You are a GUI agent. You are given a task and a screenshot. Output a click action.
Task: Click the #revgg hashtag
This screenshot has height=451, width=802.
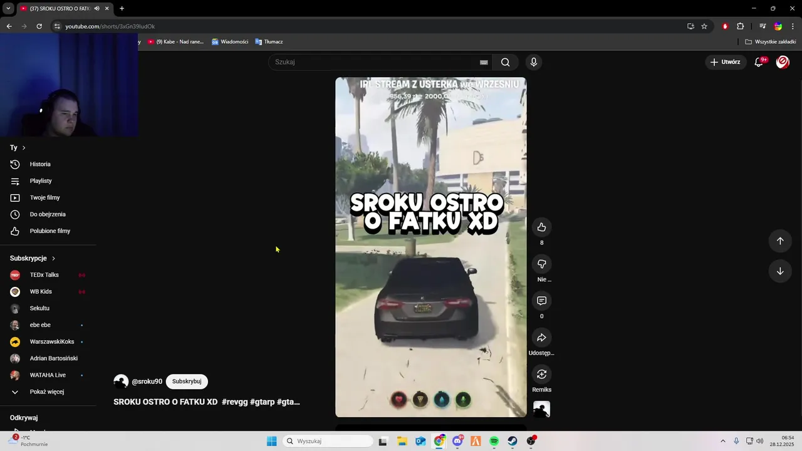click(x=234, y=402)
